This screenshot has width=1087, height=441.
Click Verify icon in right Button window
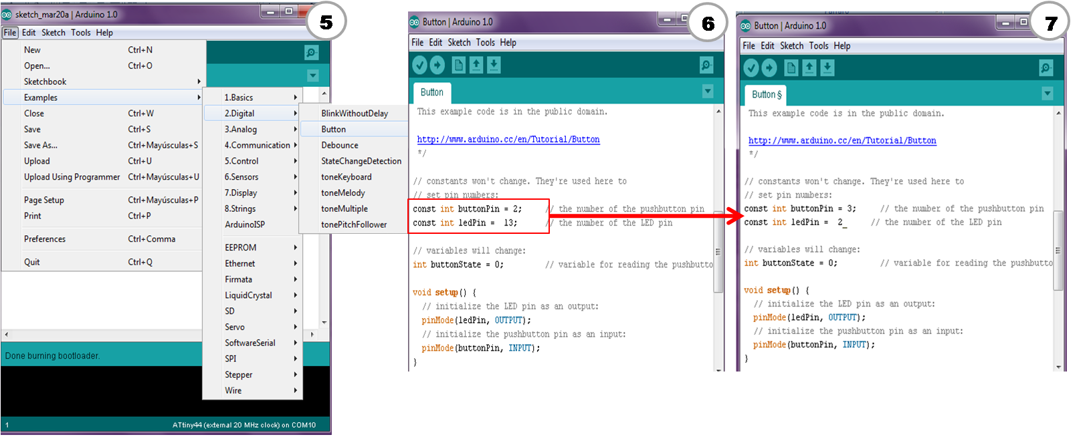click(751, 67)
